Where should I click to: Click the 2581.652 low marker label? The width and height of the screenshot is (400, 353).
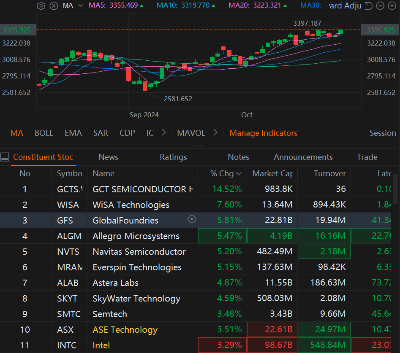178,99
